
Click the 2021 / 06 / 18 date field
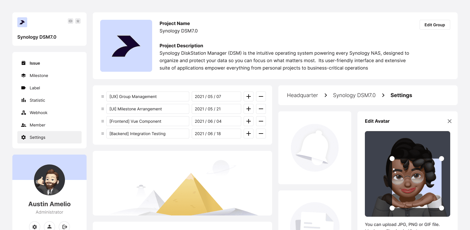click(216, 134)
